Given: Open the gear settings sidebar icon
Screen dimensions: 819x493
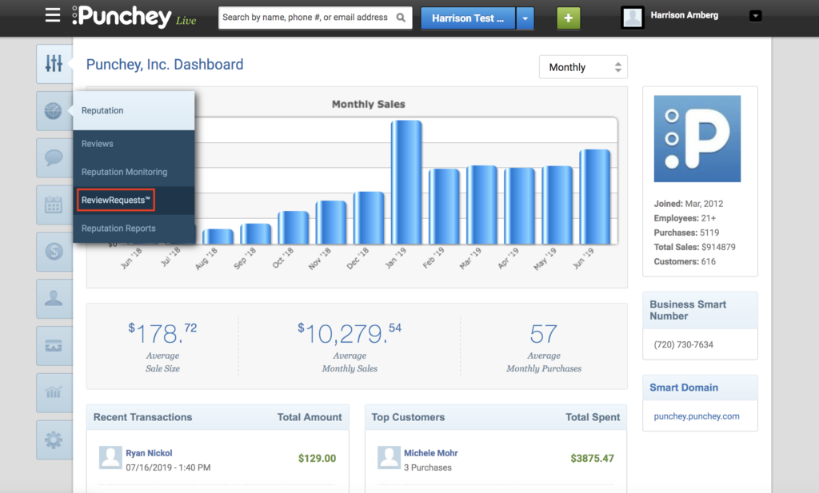Looking at the screenshot, I should pyautogui.click(x=54, y=439).
